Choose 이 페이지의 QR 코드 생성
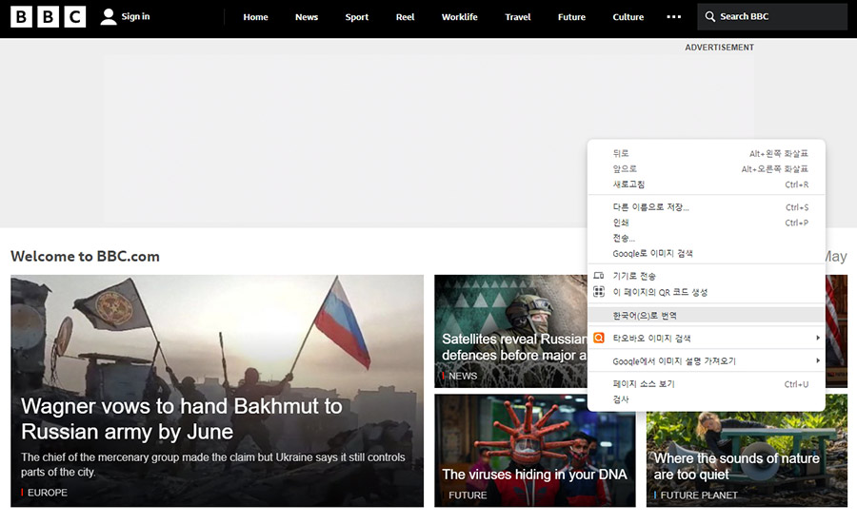Screen dimensions: 857x524 click(707, 291)
